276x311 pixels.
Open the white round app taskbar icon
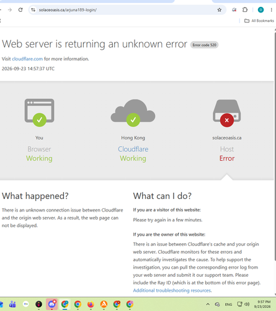[26, 304]
